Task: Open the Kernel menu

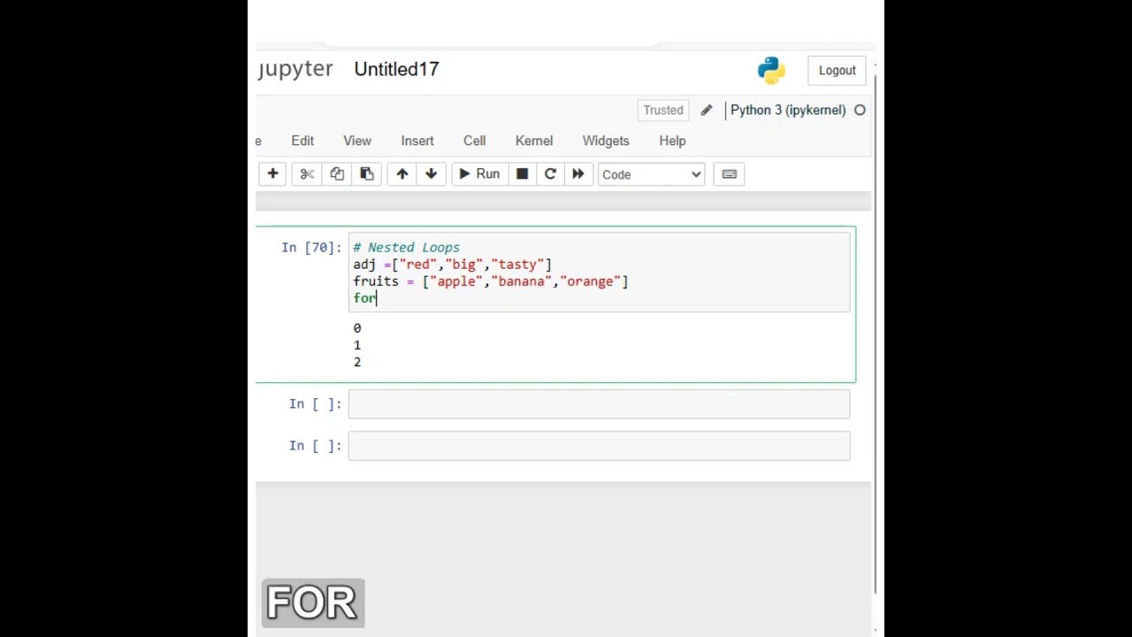Action: (534, 141)
